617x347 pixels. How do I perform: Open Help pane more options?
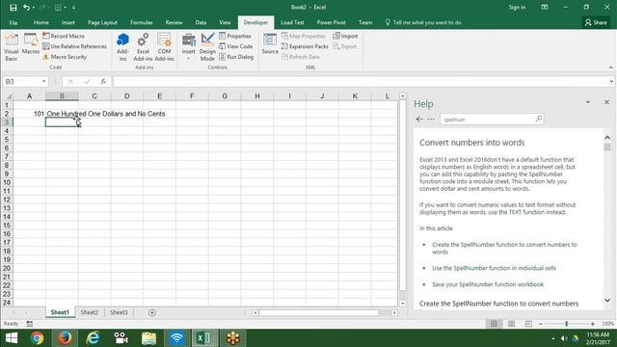click(431, 119)
